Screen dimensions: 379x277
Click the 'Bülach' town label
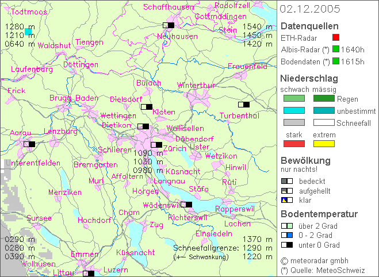[148, 83]
